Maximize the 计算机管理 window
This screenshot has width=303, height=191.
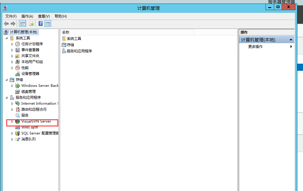[x=278, y=7]
